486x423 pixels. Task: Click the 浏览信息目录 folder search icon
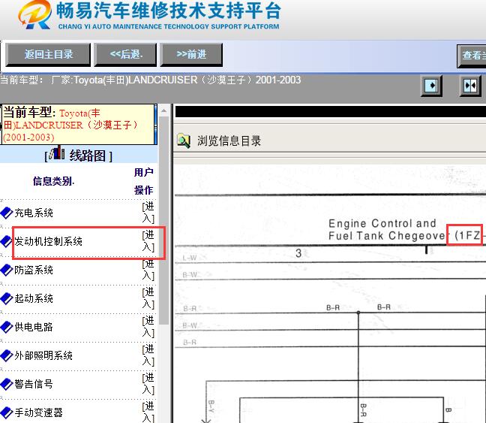pyautogui.click(x=184, y=140)
